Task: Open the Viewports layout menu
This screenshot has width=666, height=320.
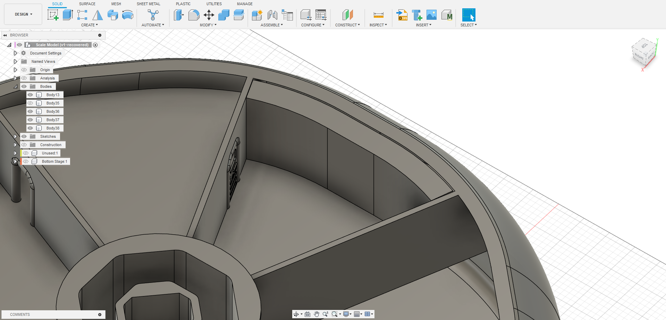Action: (368, 314)
